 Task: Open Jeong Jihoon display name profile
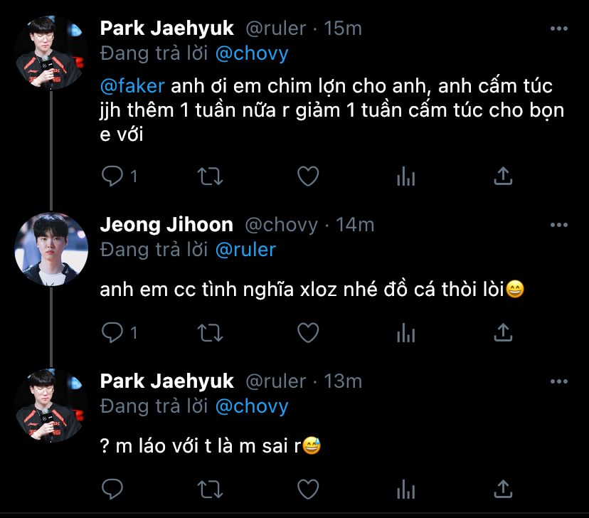click(x=166, y=225)
